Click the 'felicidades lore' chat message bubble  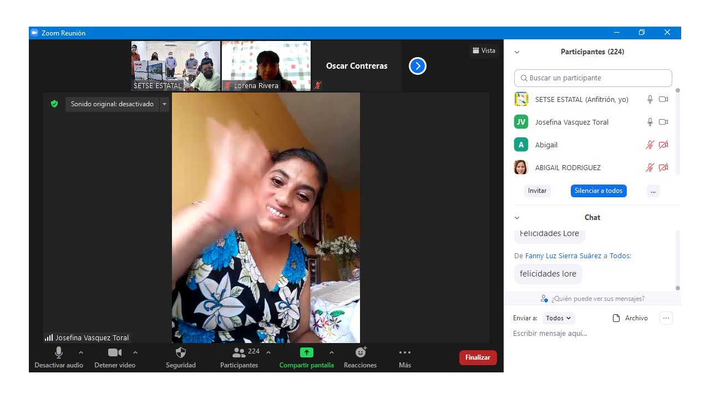pyautogui.click(x=548, y=274)
